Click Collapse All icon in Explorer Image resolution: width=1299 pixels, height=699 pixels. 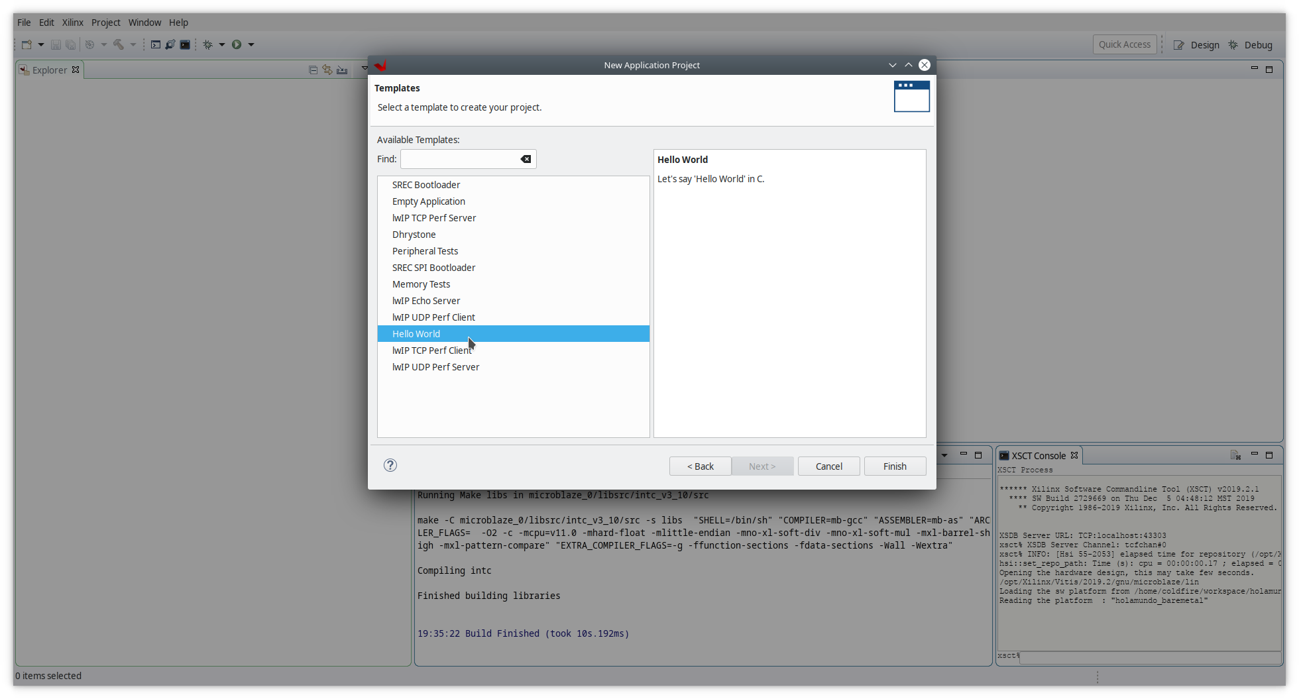point(313,70)
